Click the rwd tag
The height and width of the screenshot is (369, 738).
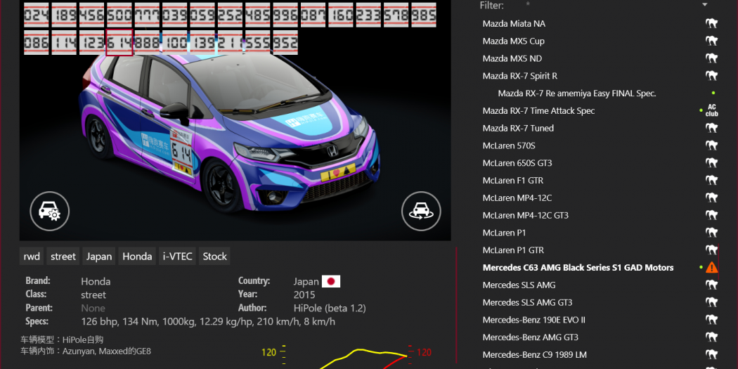[32, 256]
